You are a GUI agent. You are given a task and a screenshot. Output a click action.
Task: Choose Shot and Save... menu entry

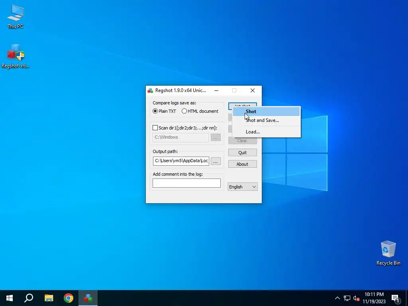pyautogui.click(x=267, y=120)
